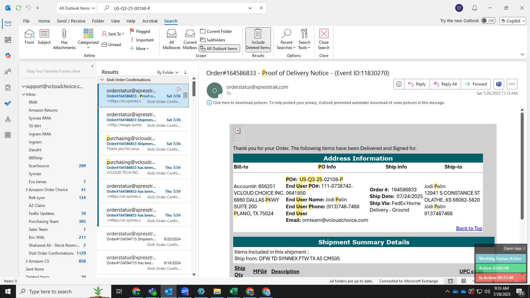
Task: Open More refine options dropdown
Action: [x=139, y=49]
